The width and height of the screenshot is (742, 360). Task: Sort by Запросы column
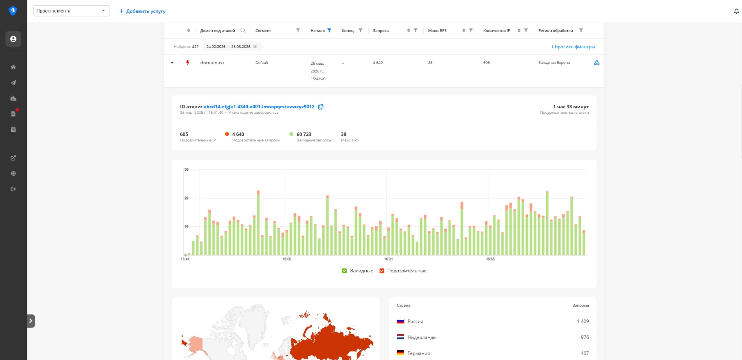pos(408,30)
